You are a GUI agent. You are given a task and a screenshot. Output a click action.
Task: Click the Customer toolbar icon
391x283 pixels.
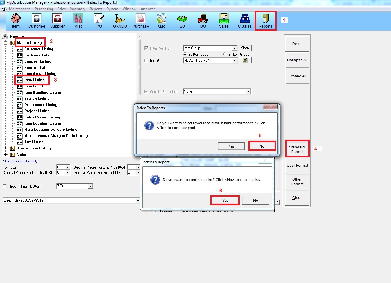click(37, 20)
